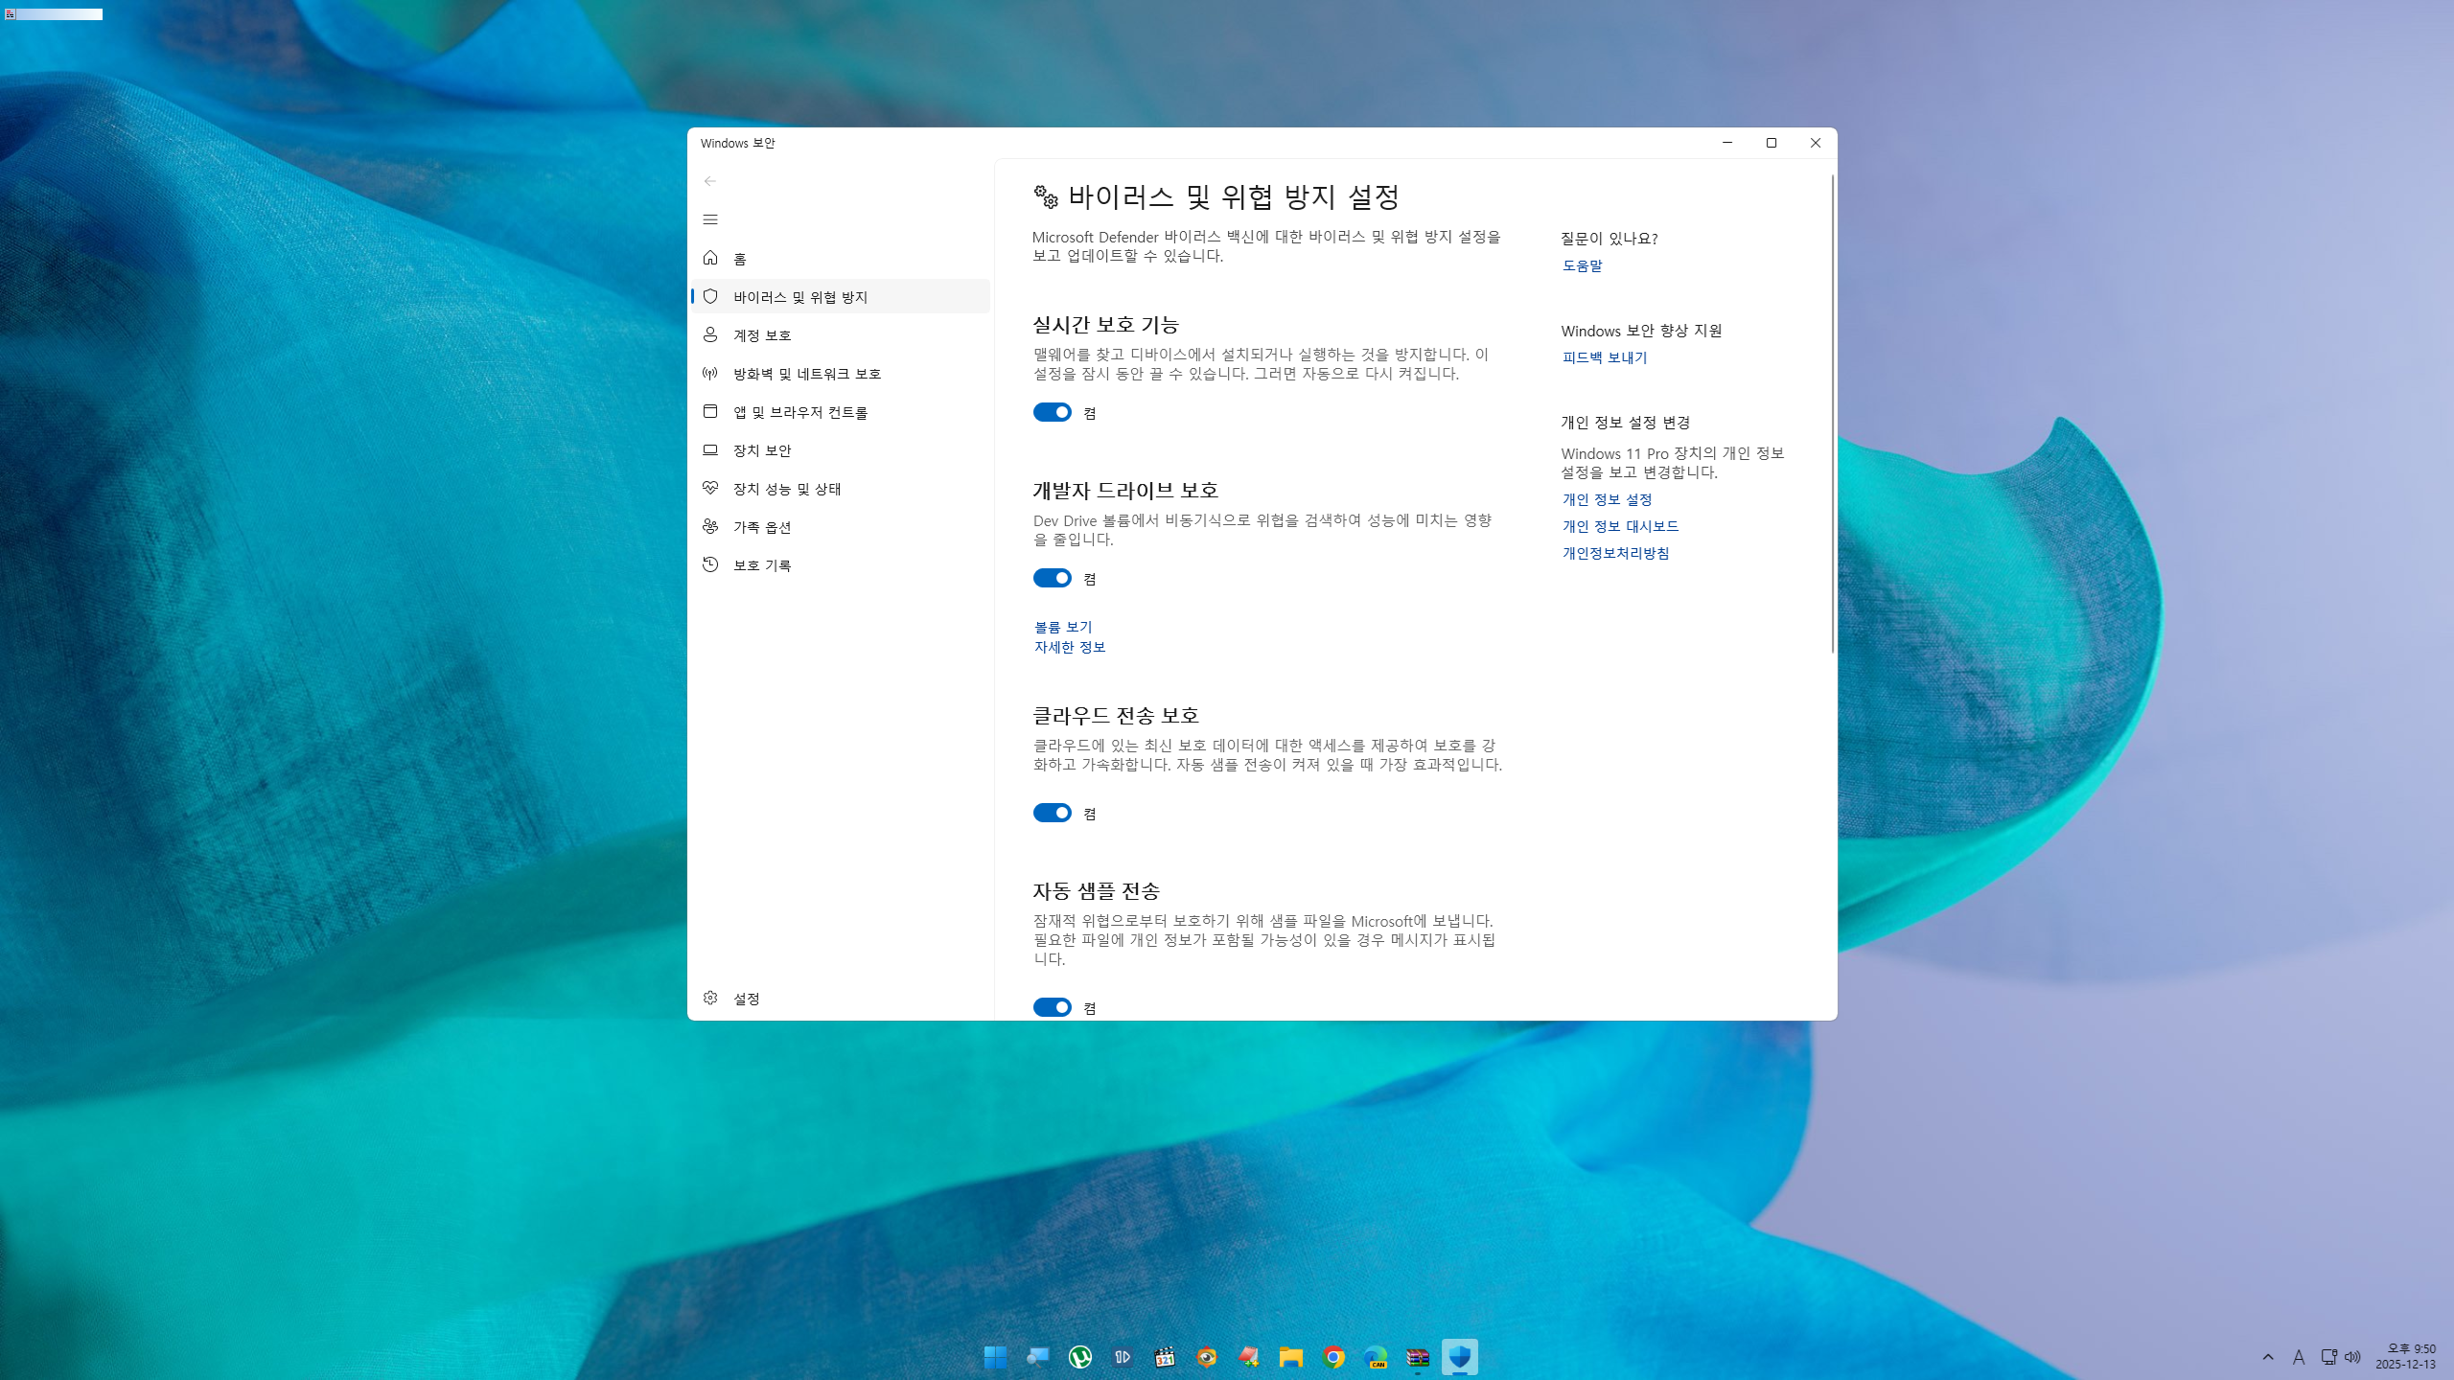2454x1380 pixels.
Task: Disable Dev Drive protection toggle
Action: pyautogui.click(x=1052, y=578)
